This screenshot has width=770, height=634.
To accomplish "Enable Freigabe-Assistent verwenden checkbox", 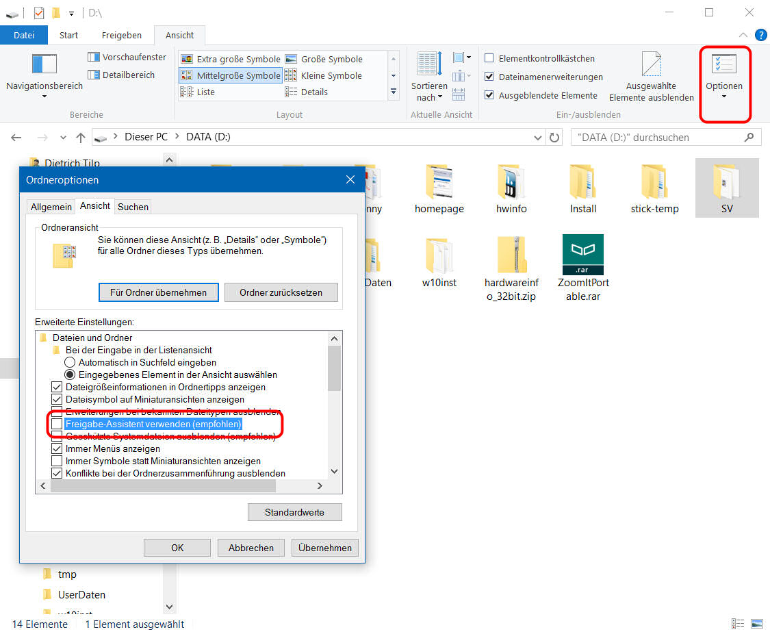I will [x=56, y=424].
